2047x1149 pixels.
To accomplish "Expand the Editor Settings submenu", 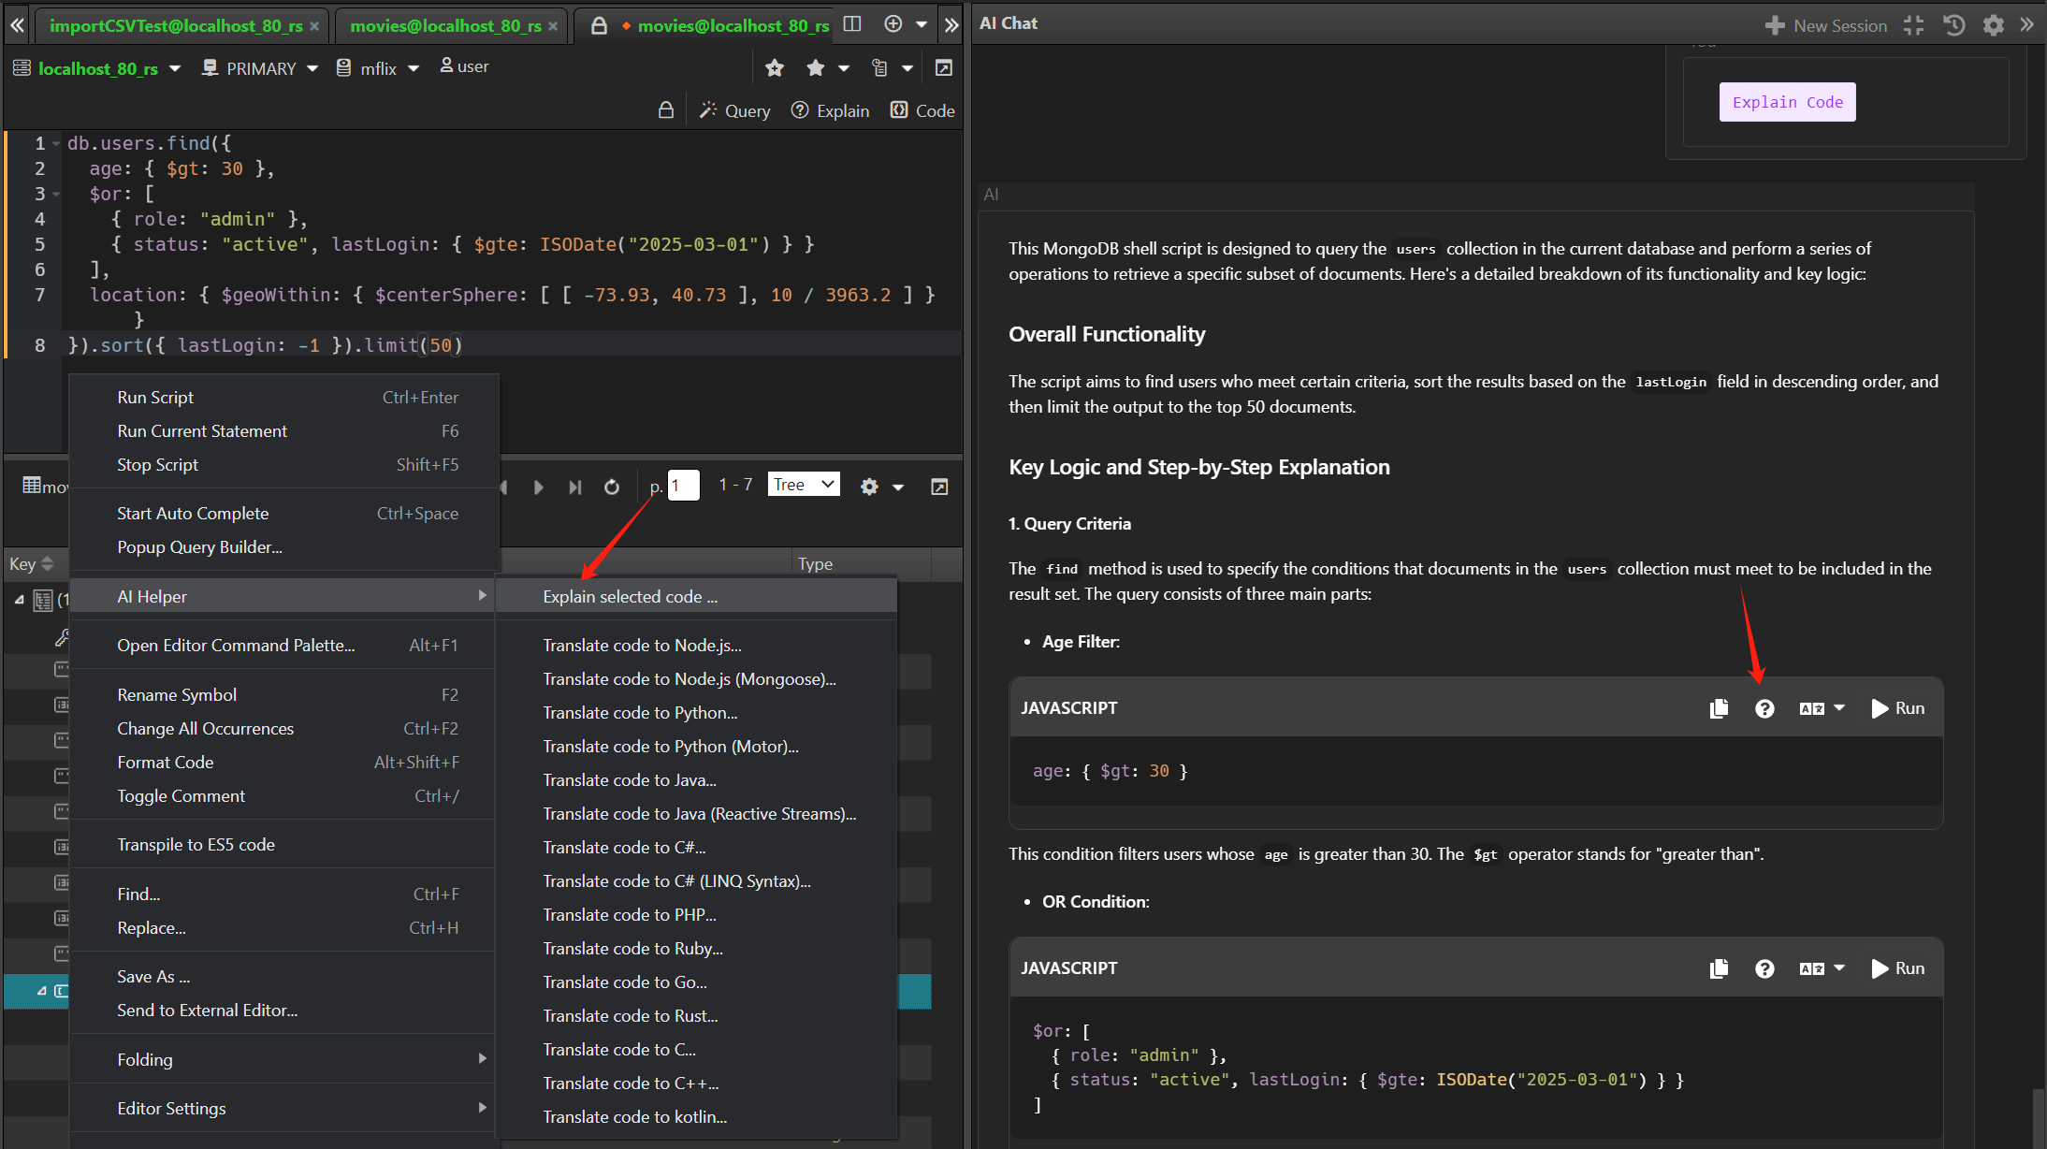I will click(284, 1108).
